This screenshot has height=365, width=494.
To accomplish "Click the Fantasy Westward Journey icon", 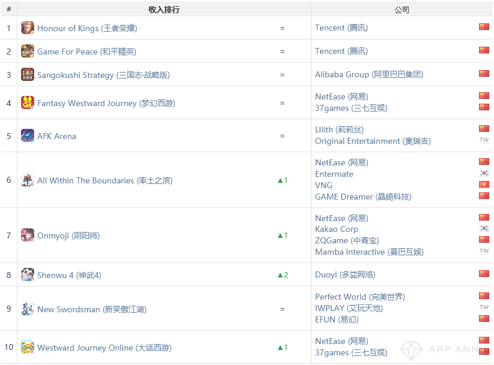I will coord(28,103).
